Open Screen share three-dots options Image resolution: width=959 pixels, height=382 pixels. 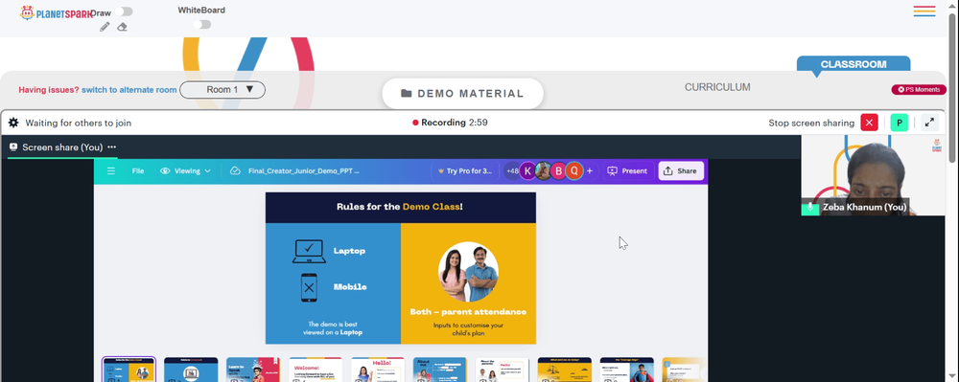112,147
